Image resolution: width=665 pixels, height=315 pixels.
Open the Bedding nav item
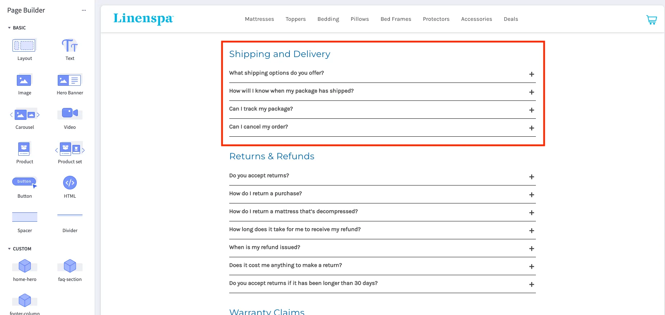click(328, 19)
